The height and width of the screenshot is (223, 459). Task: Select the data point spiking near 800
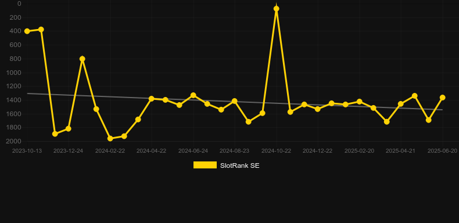pos(83,59)
